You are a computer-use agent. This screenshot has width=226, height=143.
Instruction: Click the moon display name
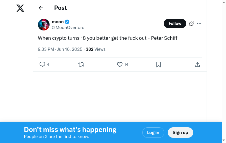coord(58,22)
